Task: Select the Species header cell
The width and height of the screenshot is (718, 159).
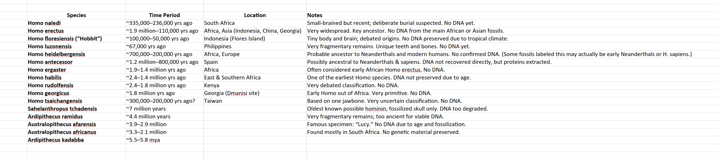Action: click(x=76, y=15)
